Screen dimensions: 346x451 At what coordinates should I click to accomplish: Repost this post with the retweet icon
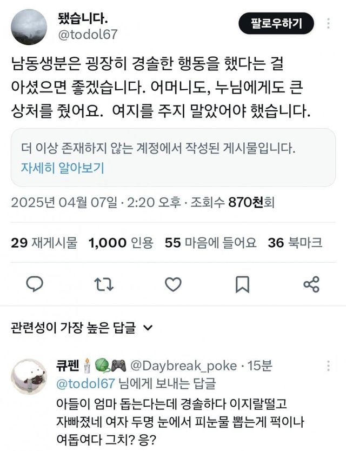click(x=101, y=283)
